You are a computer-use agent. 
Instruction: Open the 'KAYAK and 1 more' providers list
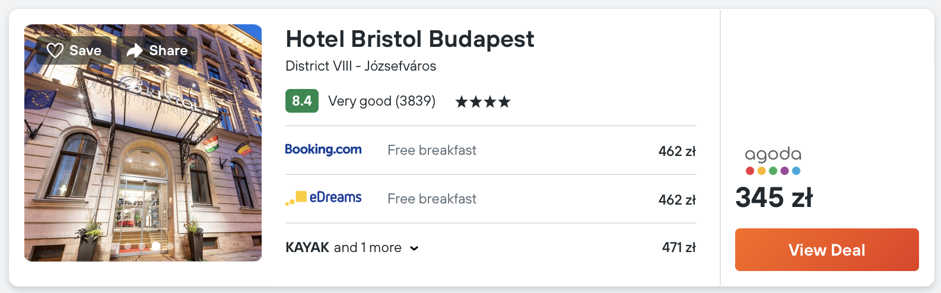click(x=344, y=247)
